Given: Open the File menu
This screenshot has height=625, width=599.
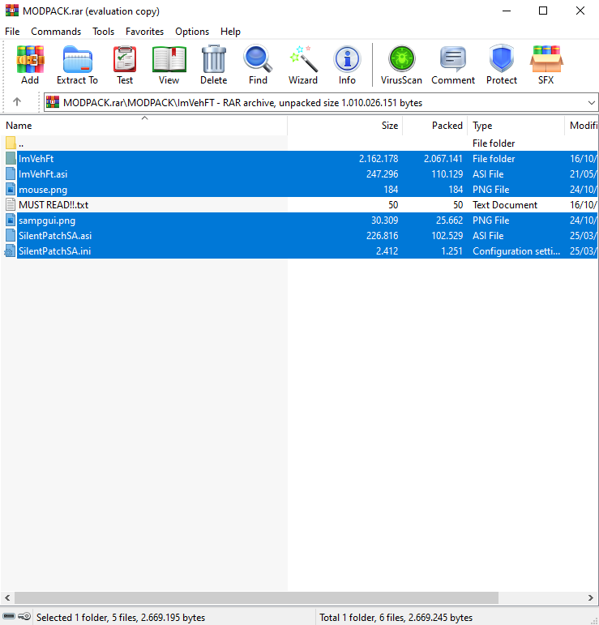Looking at the screenshot, I should 12,32.
